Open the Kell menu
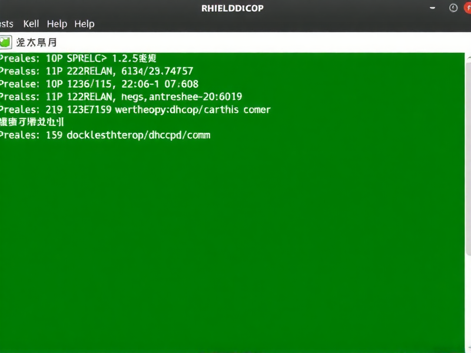471x353 pixels. click(31, 24)
